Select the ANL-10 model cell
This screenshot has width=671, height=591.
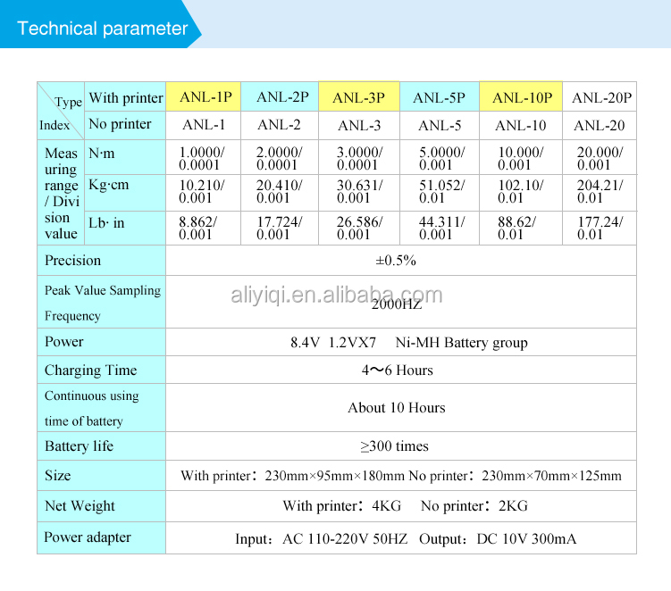521,125
